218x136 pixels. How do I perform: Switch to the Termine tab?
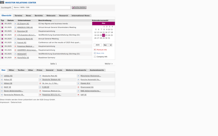pyautogui.click(x=19, y=16)
